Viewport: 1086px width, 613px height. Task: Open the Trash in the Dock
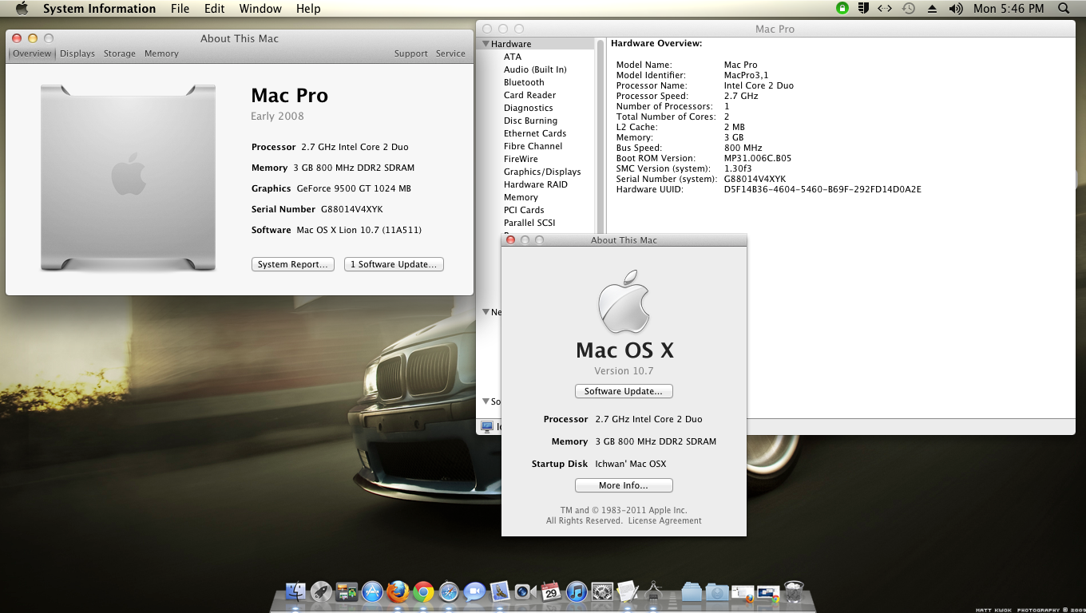tap(794, 591)
